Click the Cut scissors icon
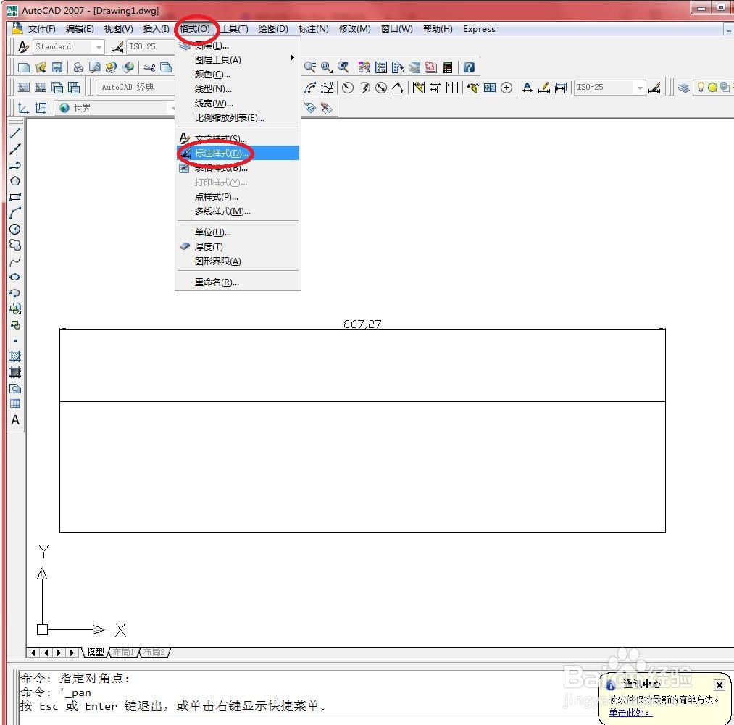This screenshot has height=725, width=734. [x=149, y=67]
